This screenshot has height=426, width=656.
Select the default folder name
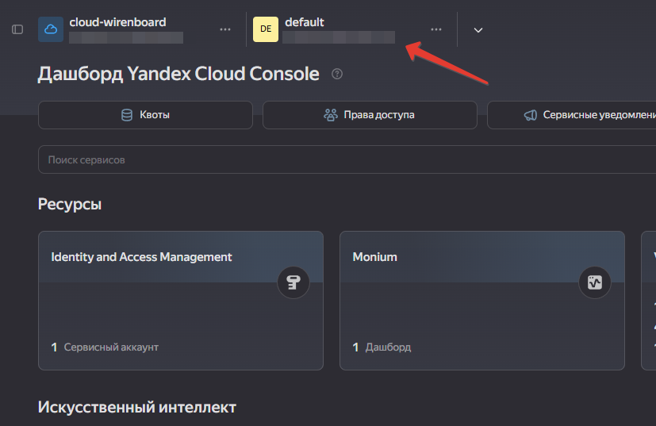(x=305, y=22)
